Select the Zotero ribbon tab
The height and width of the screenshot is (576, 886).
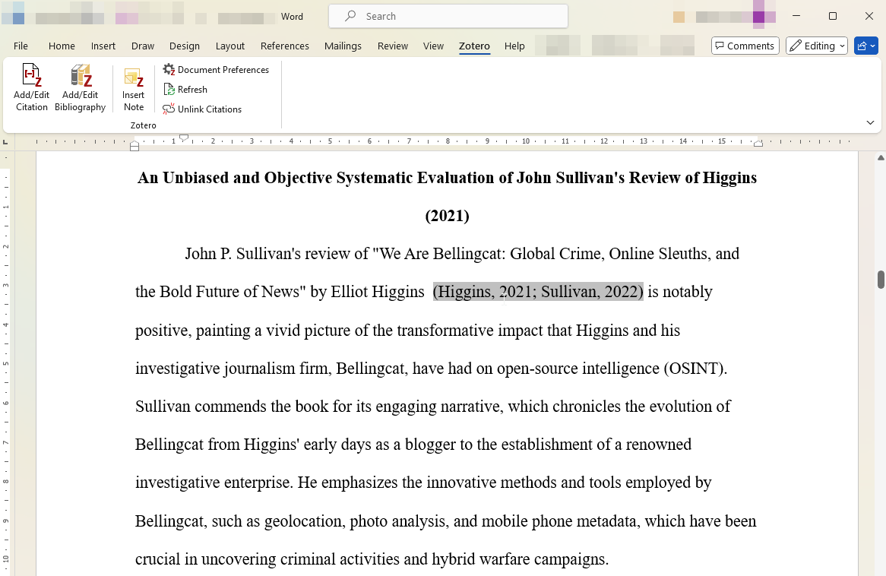pos(474,46)
